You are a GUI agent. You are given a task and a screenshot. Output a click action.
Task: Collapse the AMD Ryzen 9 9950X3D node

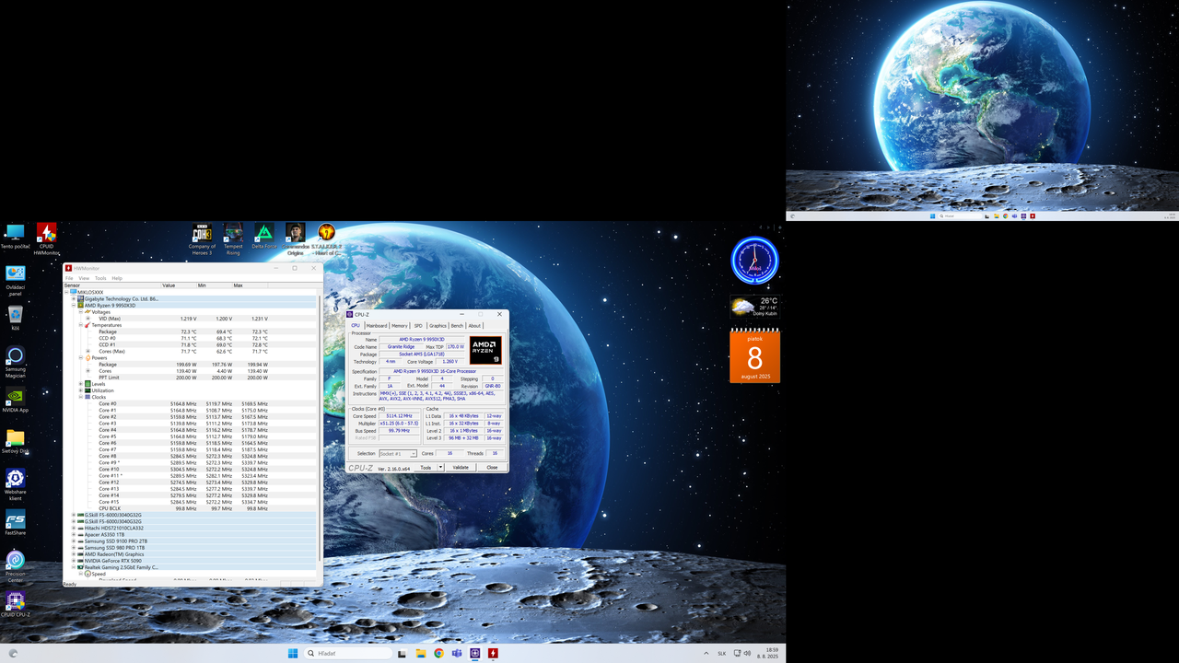(74, 305)
